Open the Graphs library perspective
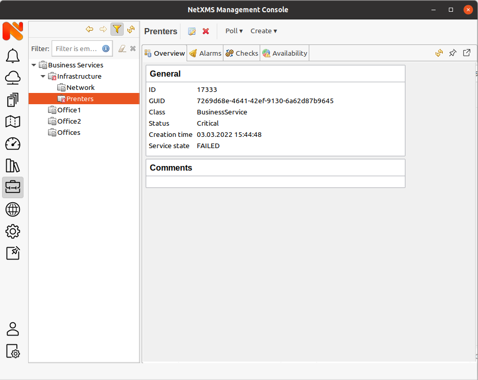 click(13, 165)
